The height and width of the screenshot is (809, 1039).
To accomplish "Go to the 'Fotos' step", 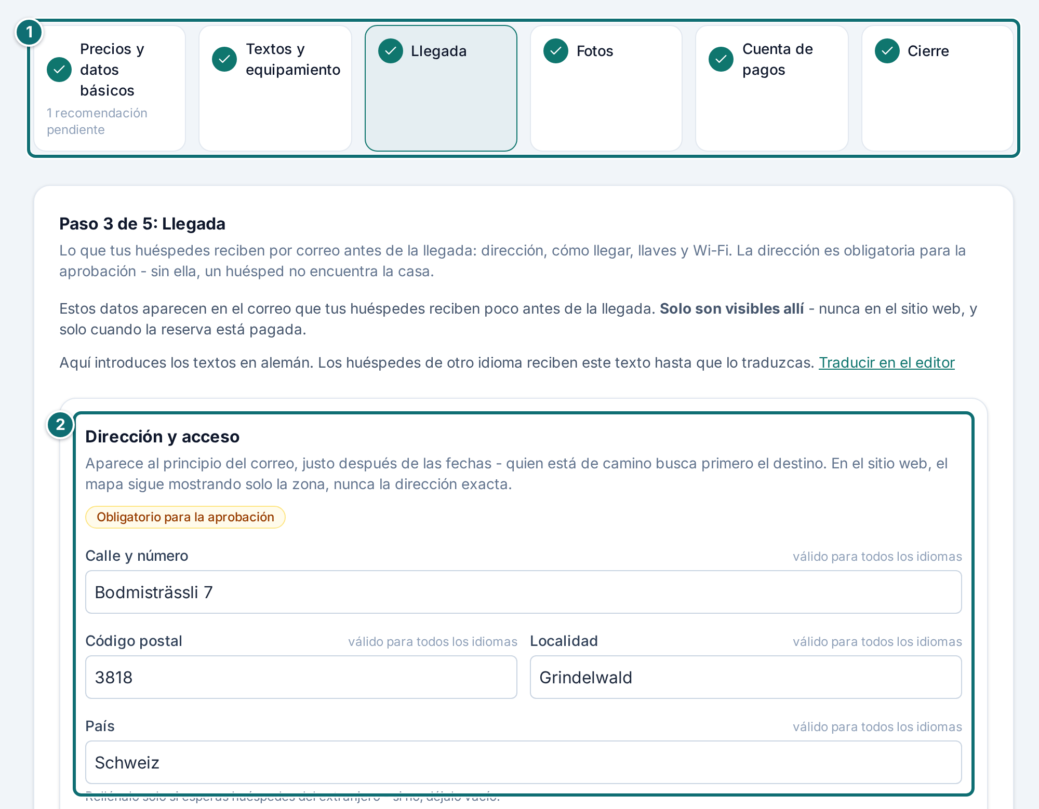I will [606, 88].
